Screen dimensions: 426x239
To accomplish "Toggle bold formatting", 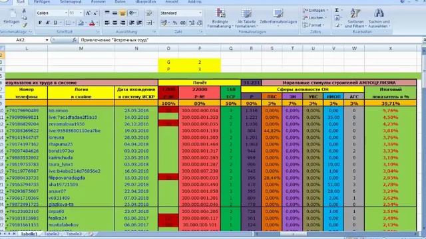I will (x=40, y=23).
